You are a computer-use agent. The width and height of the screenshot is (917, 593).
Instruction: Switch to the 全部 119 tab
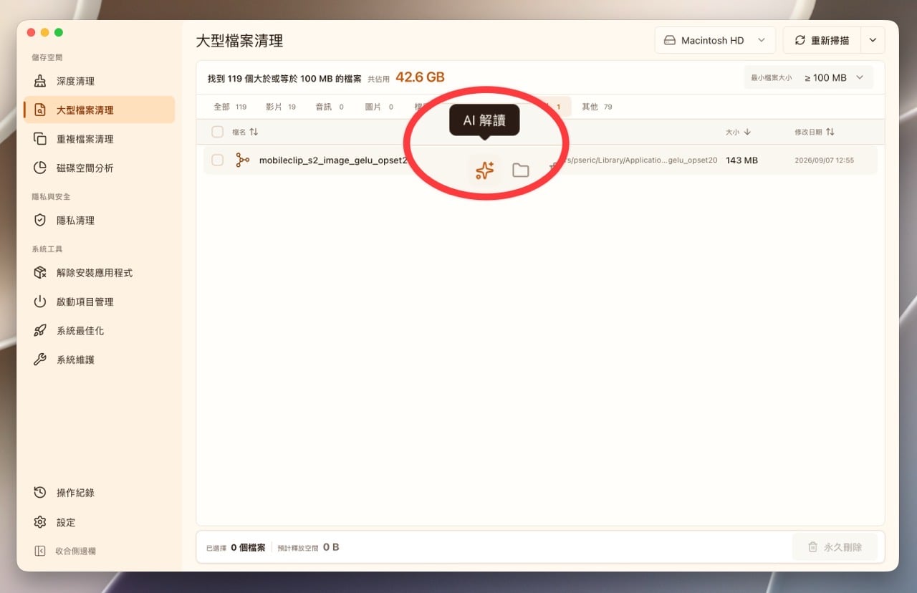click(230, 107)
